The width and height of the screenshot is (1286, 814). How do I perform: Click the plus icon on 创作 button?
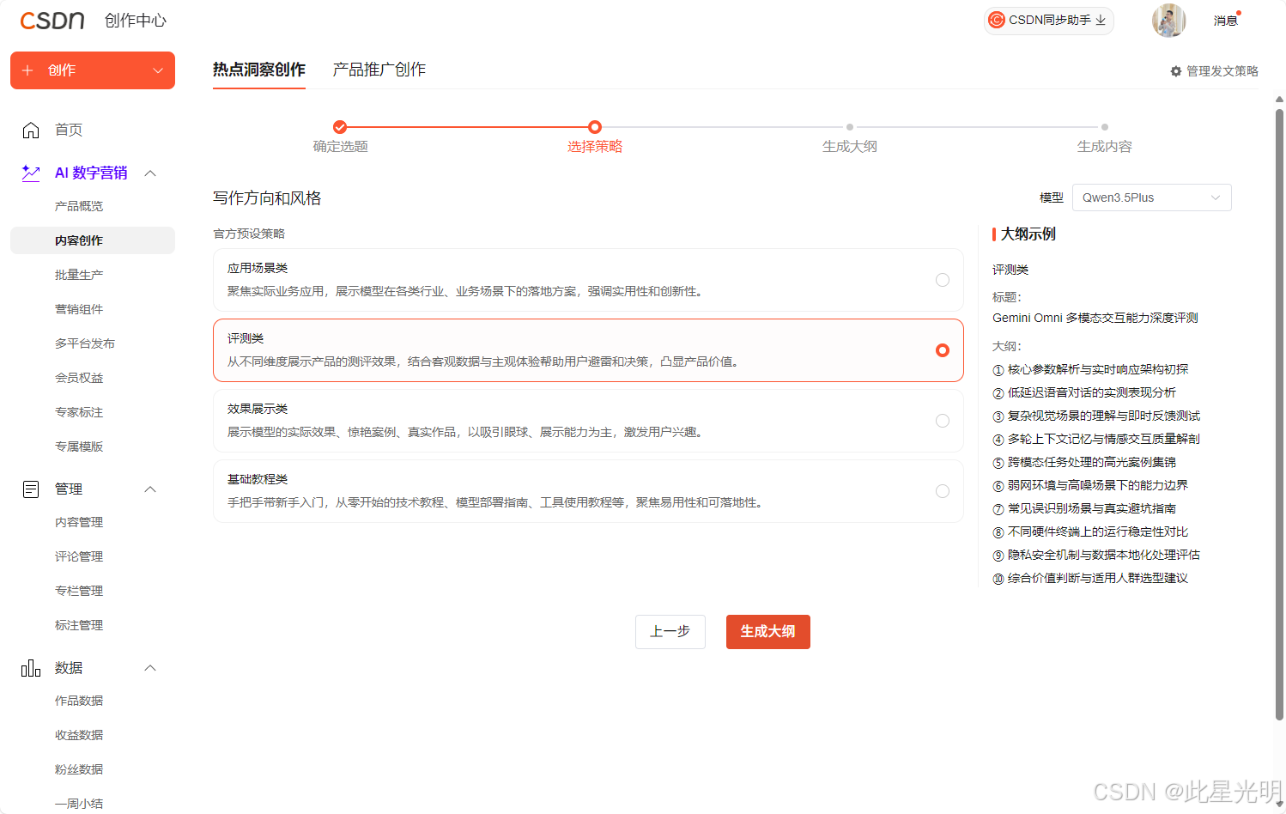coord(27,70)
